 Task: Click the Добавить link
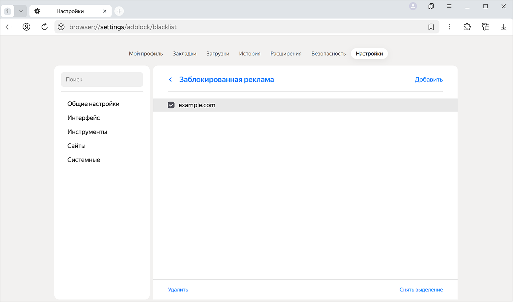click(429, 80)
